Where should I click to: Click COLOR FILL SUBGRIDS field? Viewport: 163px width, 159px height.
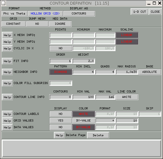click(61, 83)
